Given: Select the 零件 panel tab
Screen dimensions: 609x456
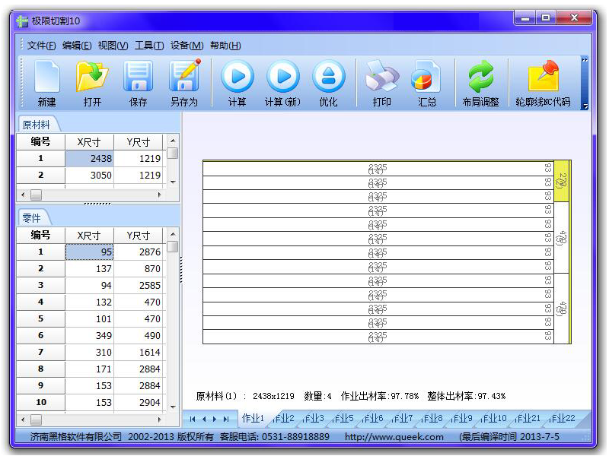Looking at the screenshot, I should click(32, 218).
